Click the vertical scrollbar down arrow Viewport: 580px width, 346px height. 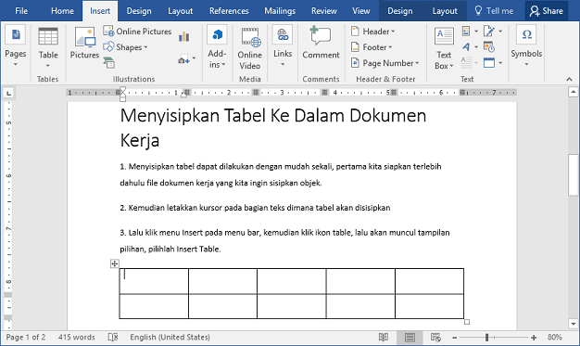click(573, 324)
